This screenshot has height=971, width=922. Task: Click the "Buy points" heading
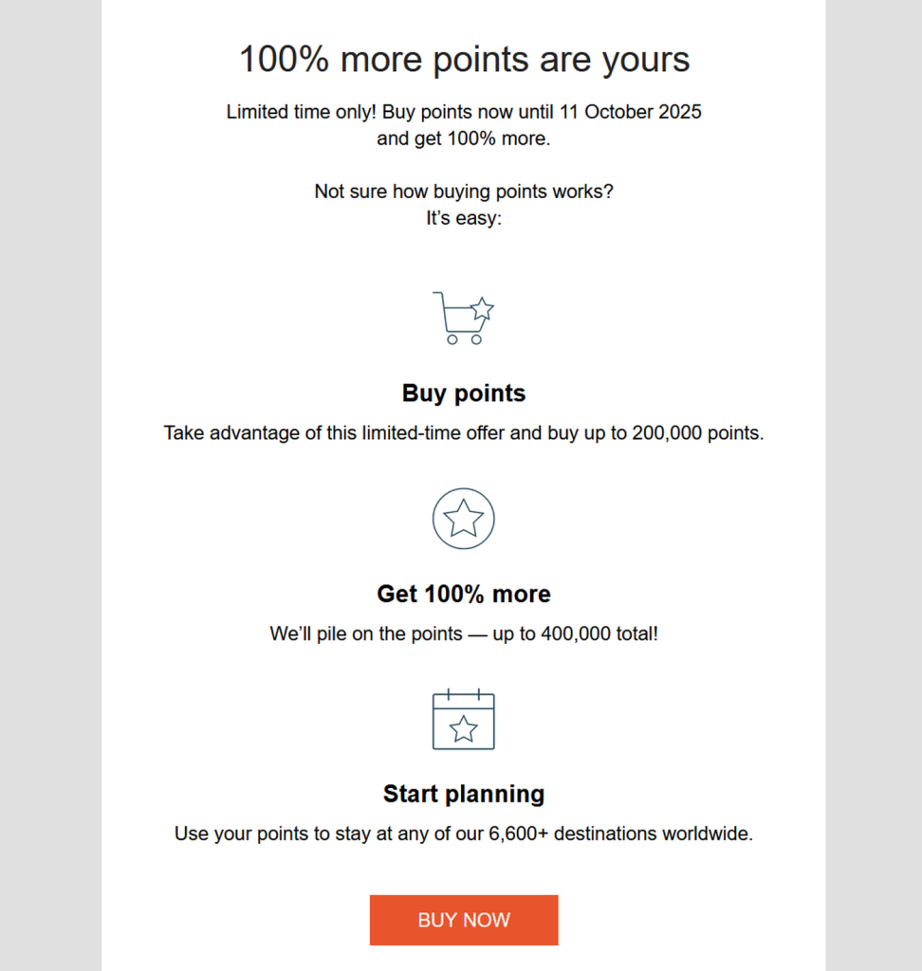(464, 394)
